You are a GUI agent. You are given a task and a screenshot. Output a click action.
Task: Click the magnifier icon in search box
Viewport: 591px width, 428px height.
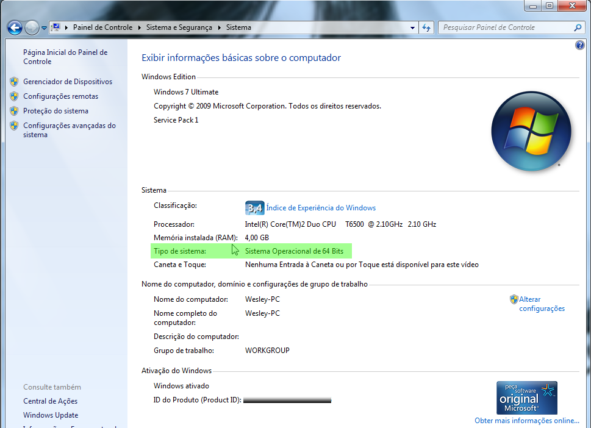pos(577,27)
